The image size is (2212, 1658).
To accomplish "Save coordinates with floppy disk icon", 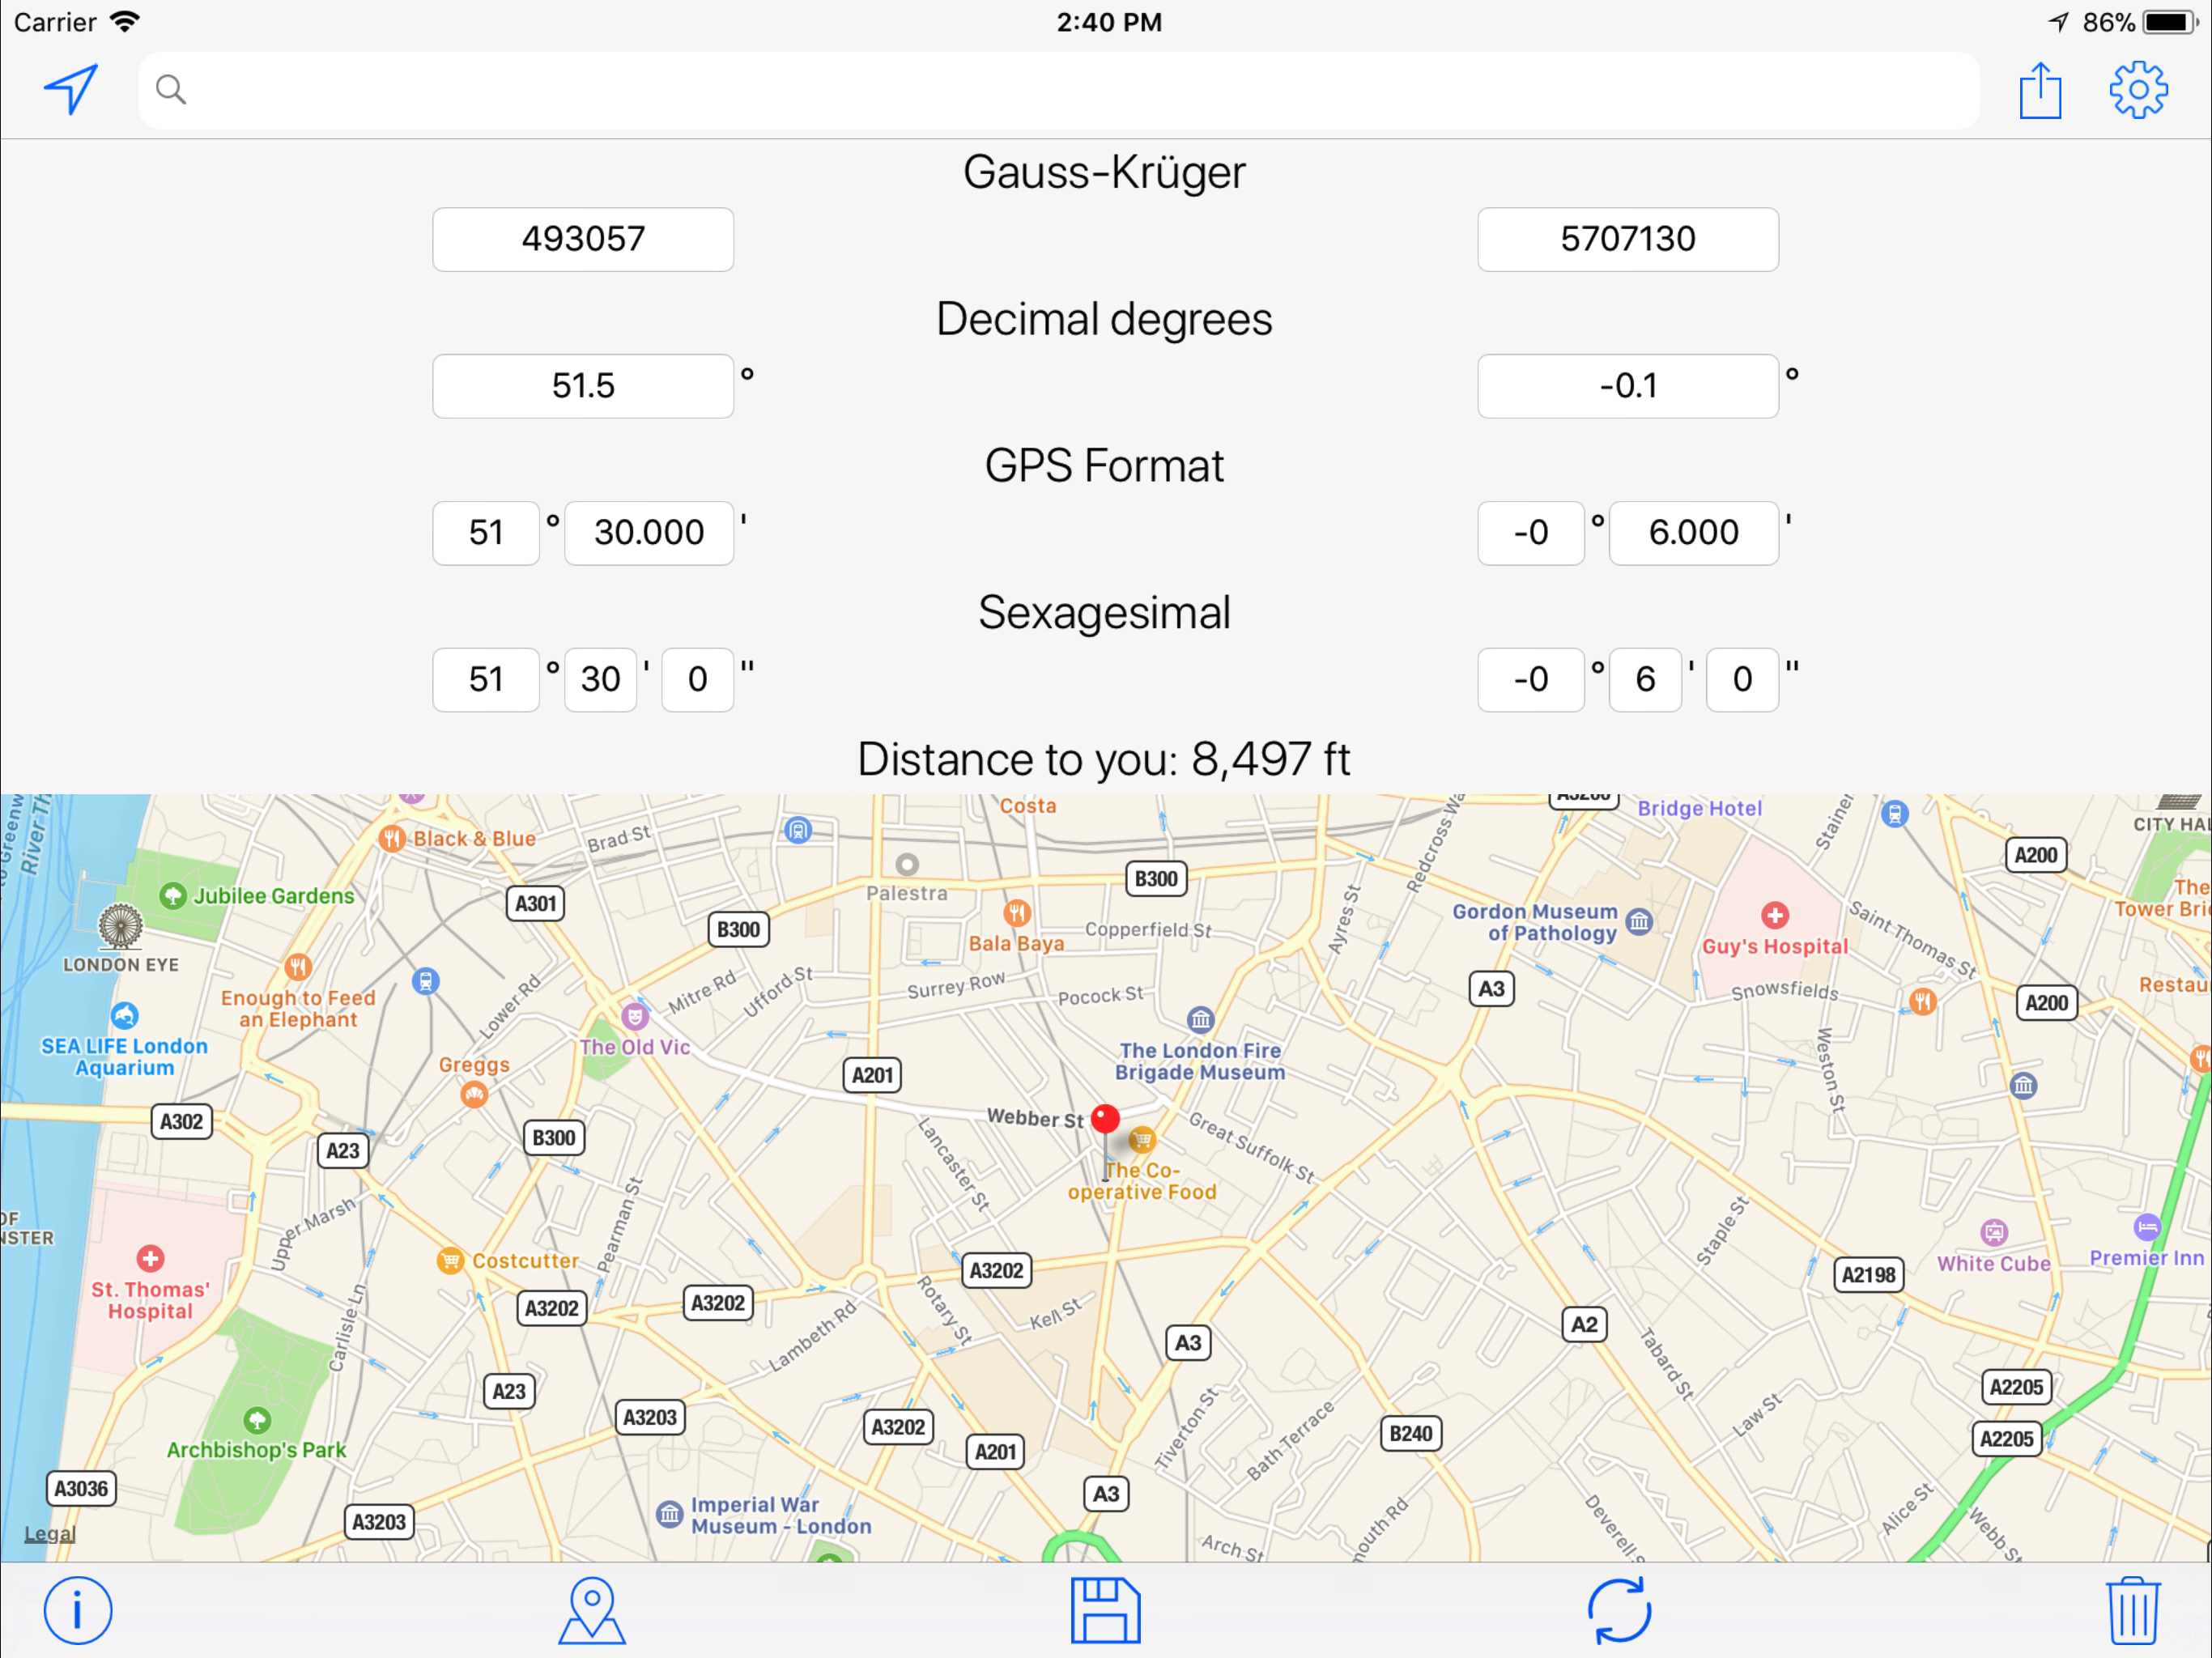I will (x=1105, y=1610).
